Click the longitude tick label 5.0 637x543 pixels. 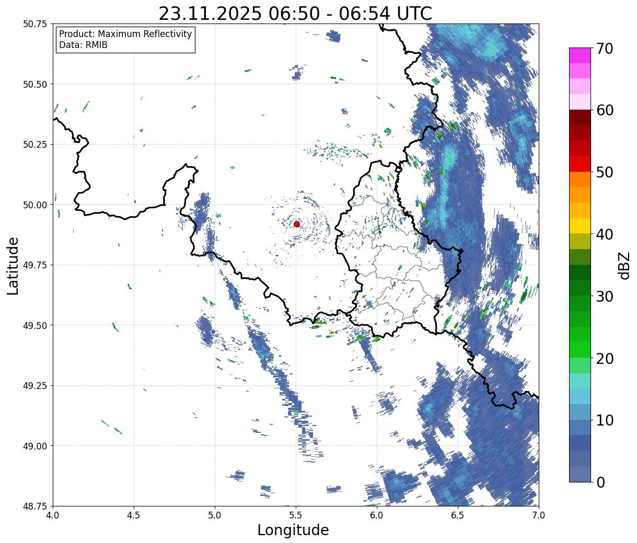click(x=215, y=515)
